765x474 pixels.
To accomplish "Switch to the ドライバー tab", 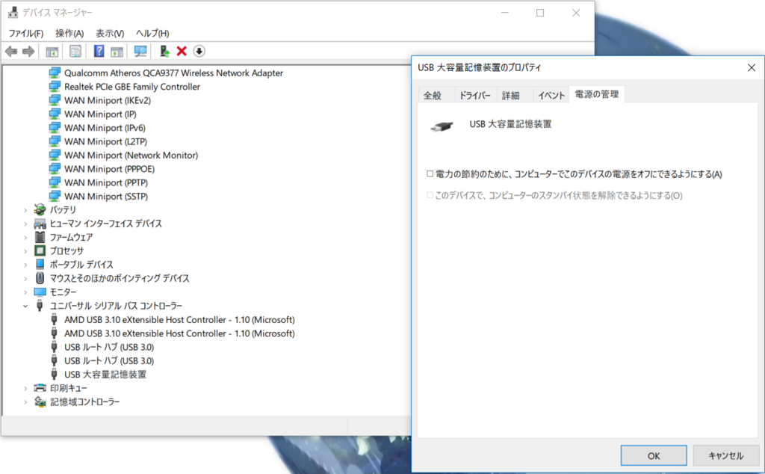I will pyautogui.click(x=475, y=95).
